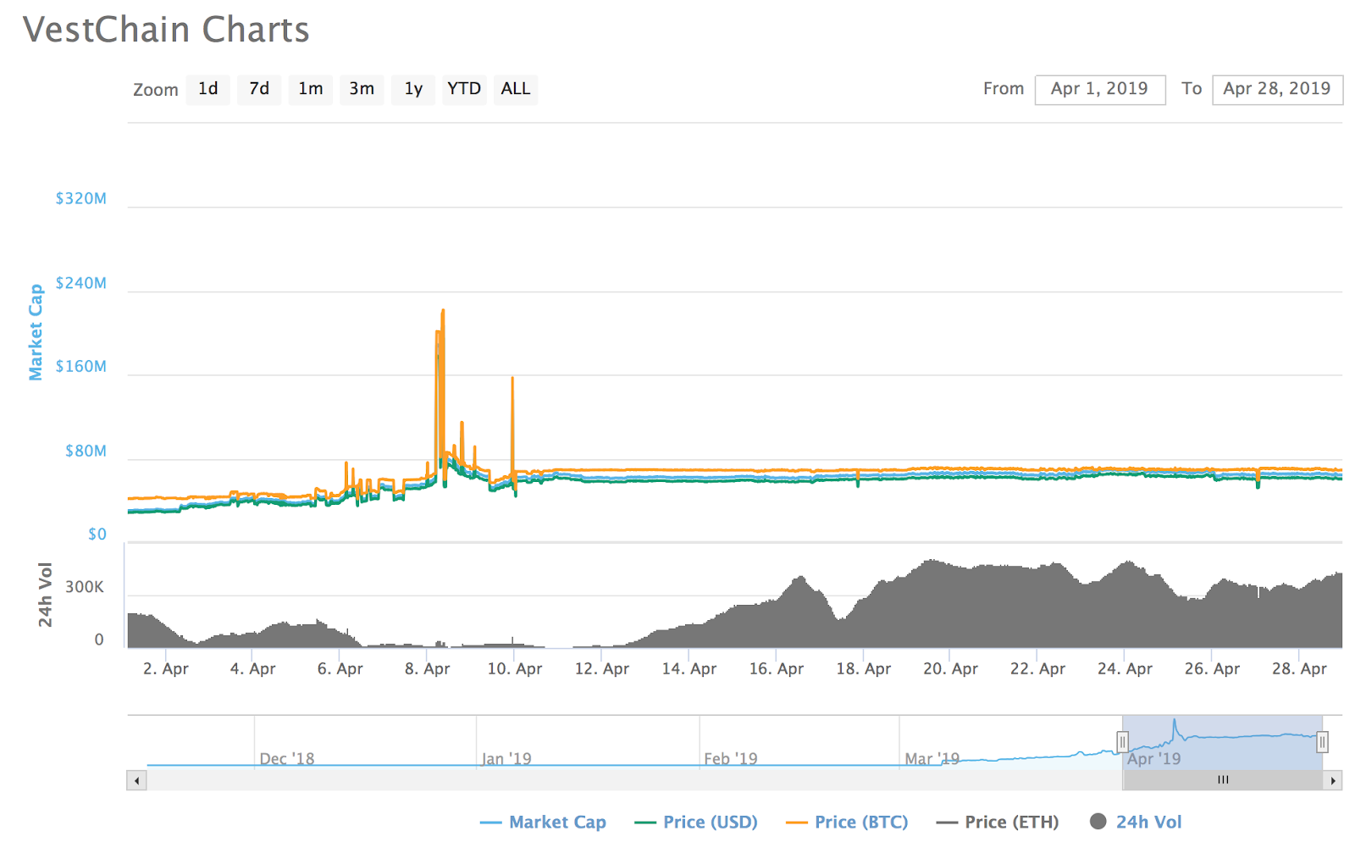Screen dimensions: 1355x842
Task: Click the Mar '19 label in navigator
Action: tap(932, 759)
